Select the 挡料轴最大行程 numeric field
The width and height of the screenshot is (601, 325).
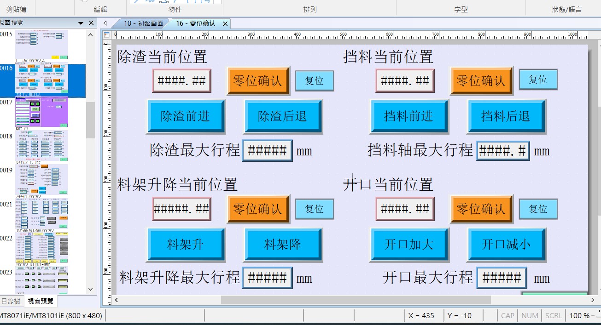502,150
